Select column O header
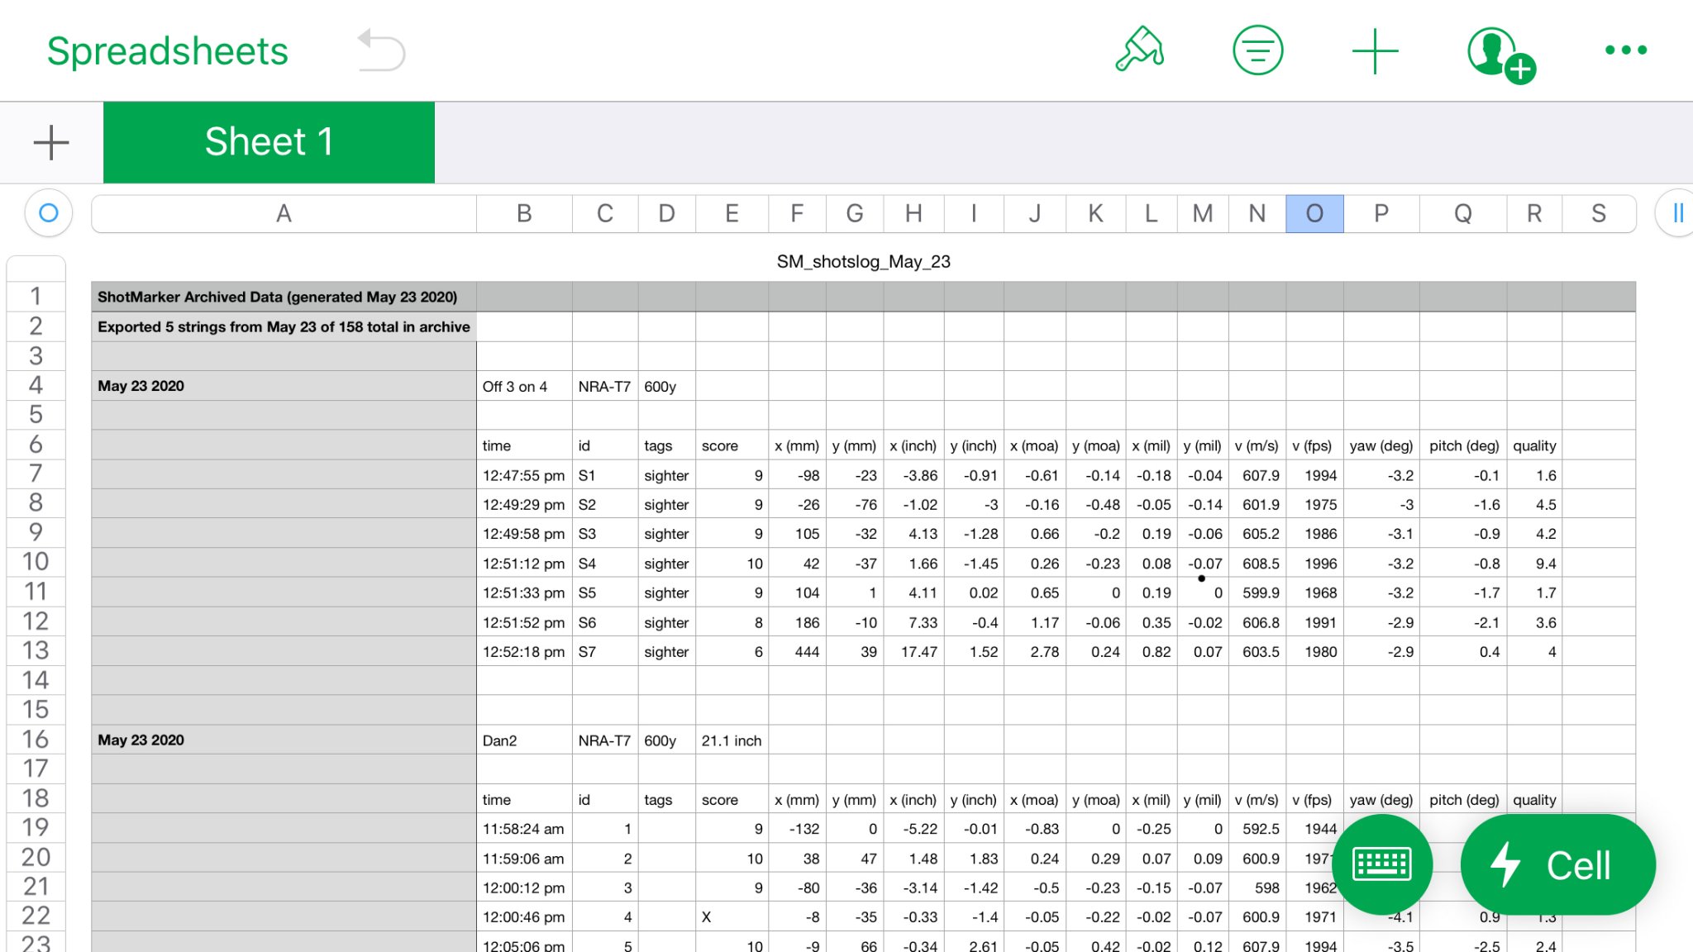This screenshot has width=1693, height=952. [1314, 214]
